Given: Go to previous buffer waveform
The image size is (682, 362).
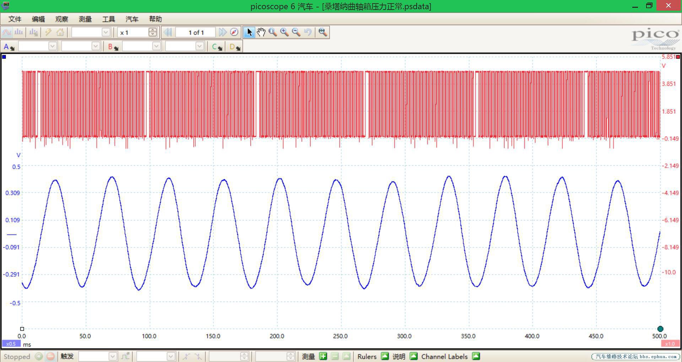Looking at the screenshot, I should tap(168, 32).
